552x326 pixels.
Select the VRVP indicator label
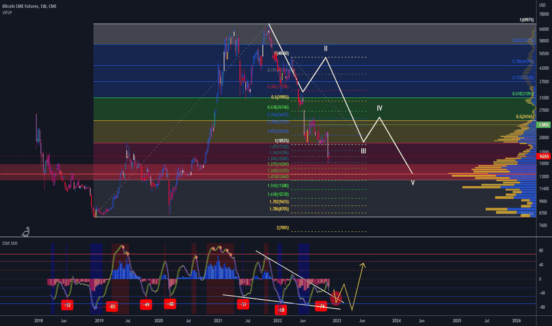click(x=7, y=12)
